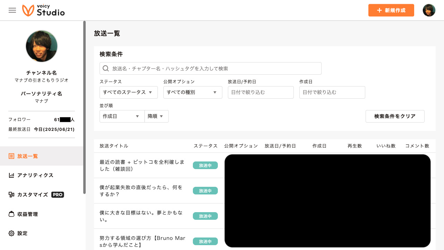
Task: Click the large profile photo in the sidebar
Action: 42,46
